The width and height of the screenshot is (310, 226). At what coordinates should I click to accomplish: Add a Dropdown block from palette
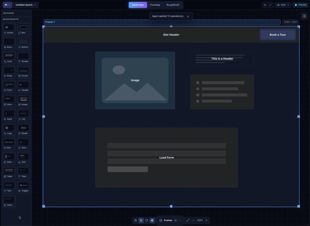pyautogui.click(x=9, y=72)
